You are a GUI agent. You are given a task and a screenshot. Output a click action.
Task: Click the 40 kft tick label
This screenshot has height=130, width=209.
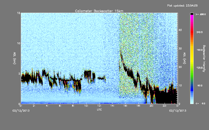[x=180, y=30]
